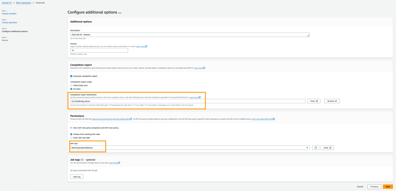
Task: Click the IAM role refresh icon button
Action: click(x=316, y=148)
